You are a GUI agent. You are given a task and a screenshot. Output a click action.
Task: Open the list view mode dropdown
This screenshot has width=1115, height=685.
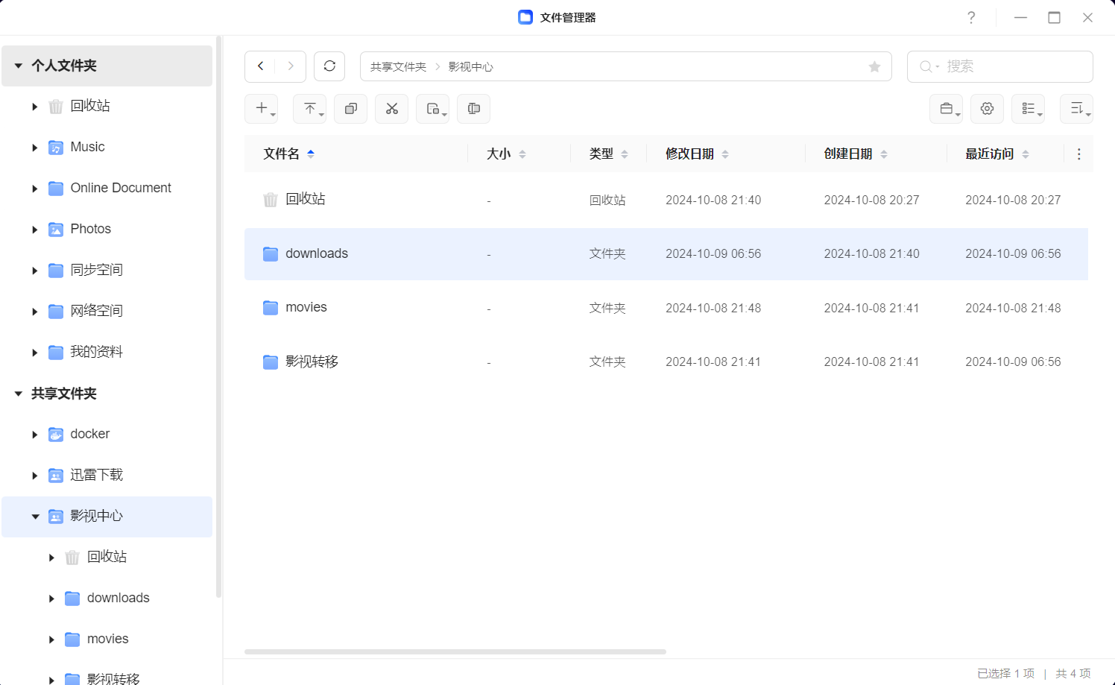(1028, 109)
